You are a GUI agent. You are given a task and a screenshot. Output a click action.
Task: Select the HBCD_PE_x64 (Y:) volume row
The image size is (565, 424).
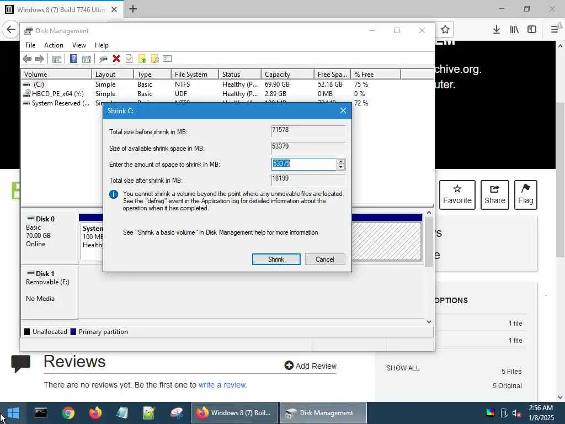click(x=227, y=94)
